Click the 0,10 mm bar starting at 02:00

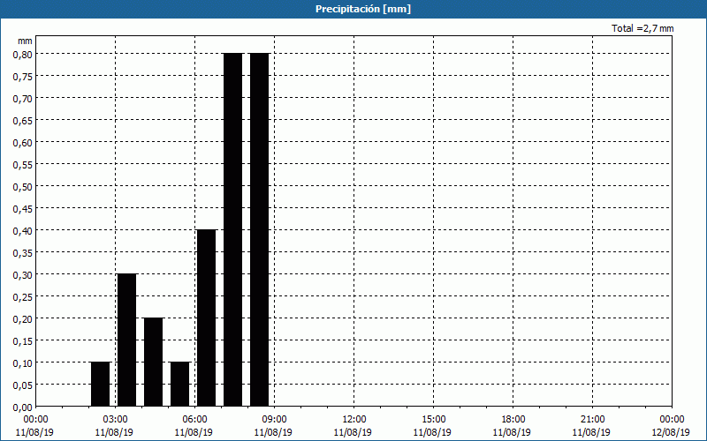point(100,384)
